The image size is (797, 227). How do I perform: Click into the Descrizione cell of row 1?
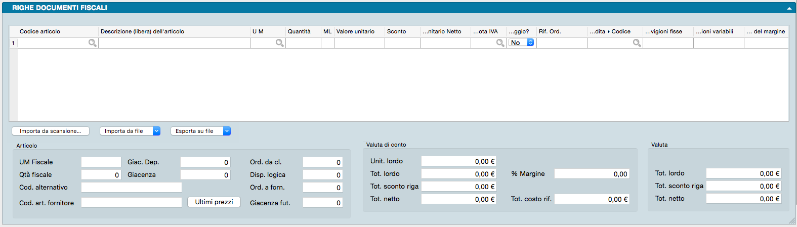click(174, 43)
